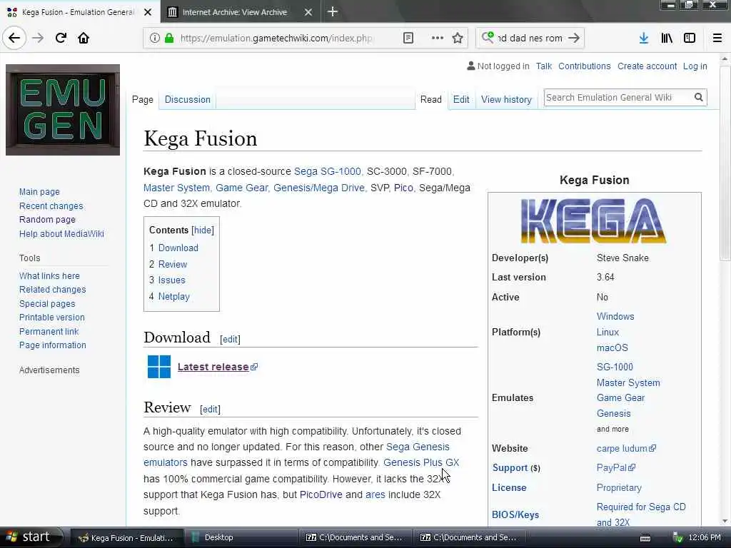Select the Read tab

coord(430,99)
